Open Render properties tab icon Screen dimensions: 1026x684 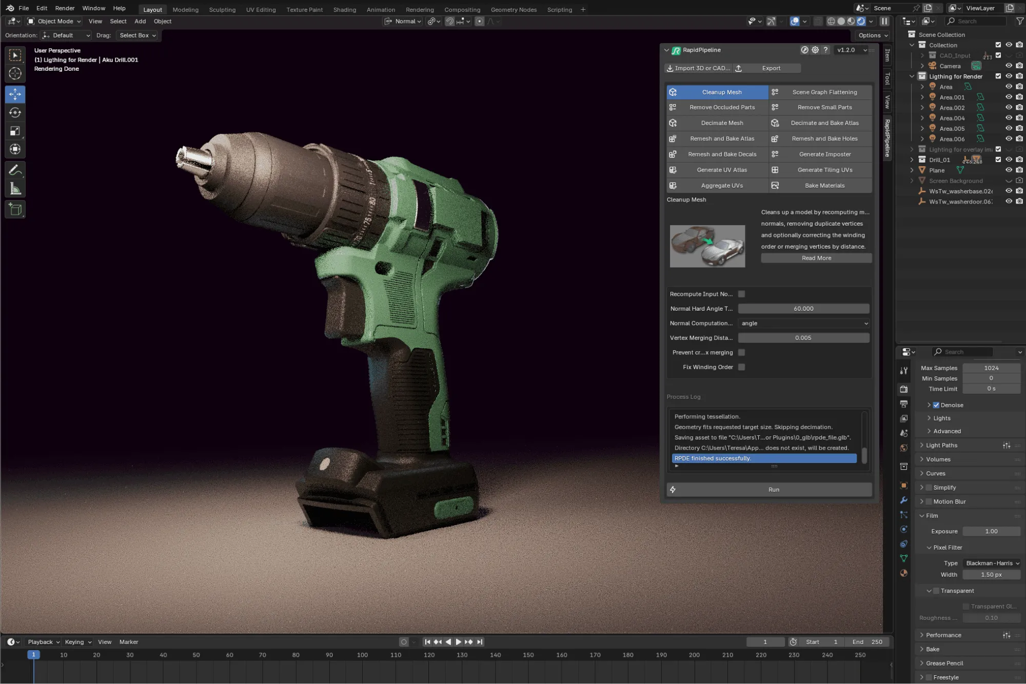[904, 390]
